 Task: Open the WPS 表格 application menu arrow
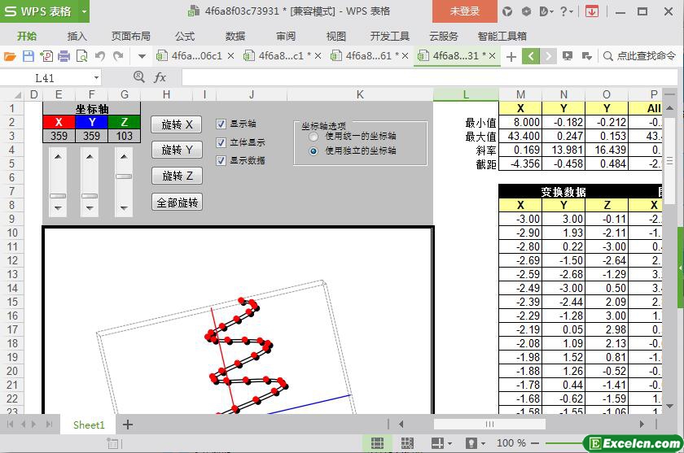[x=84, y=11]
